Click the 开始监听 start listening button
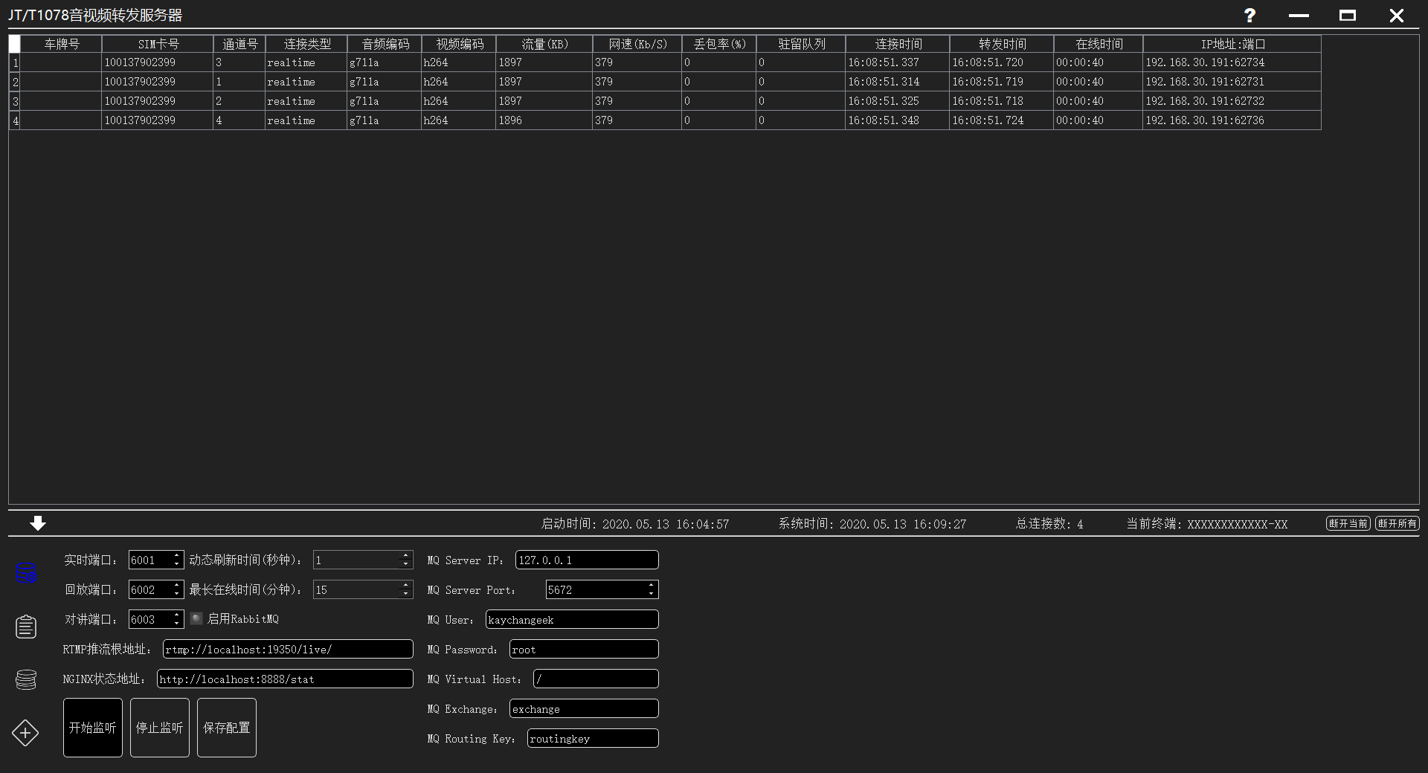This screenshot has width=1428, height=773. [x=92, y=728]
